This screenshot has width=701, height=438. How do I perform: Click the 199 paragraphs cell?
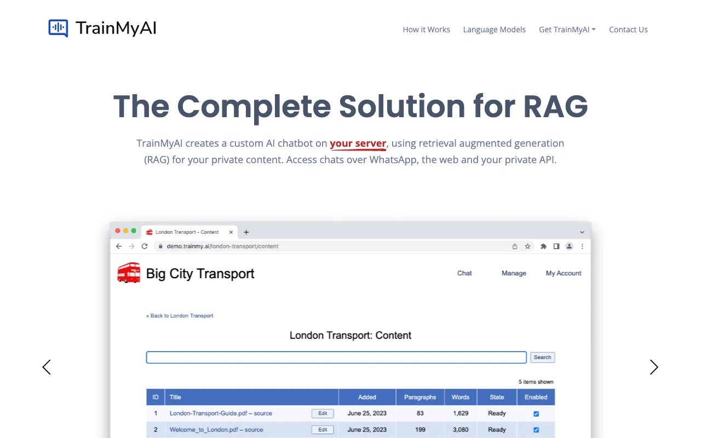click(x=420, y=430)
